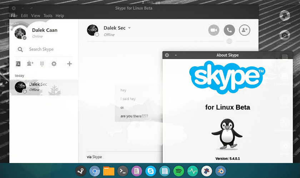This screenshot has height=178, width=300.
Task: Click the Online status text
Action: click(x=37, y=36)
